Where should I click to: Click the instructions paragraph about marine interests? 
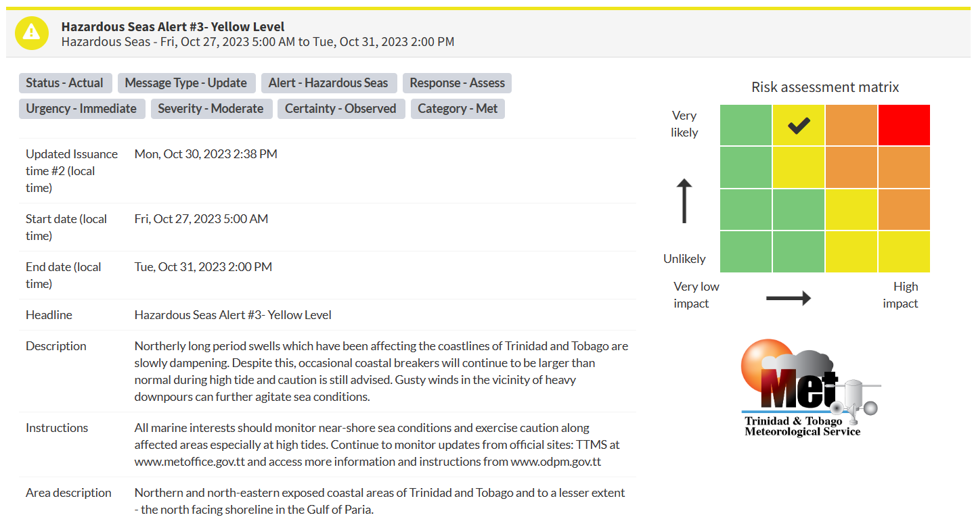(x=377, y=445)
